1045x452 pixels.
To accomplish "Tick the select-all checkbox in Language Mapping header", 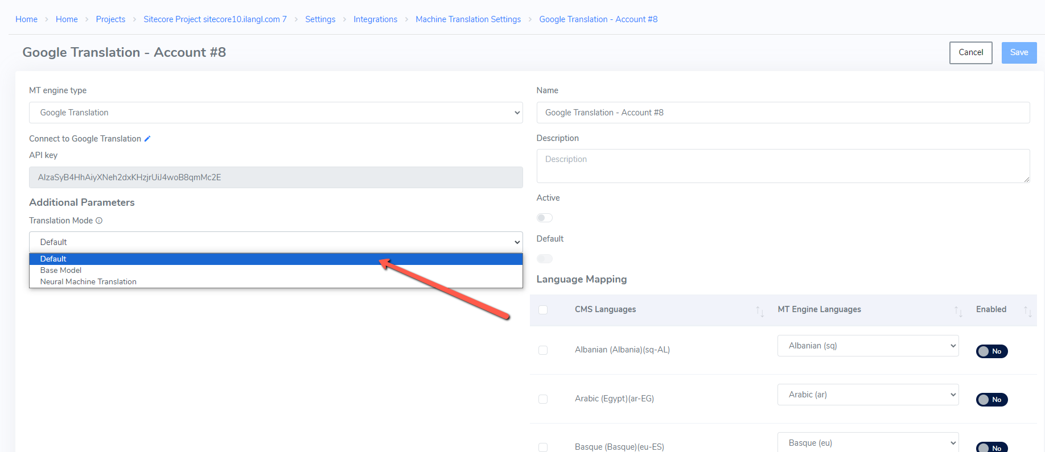I will point(543,310).
